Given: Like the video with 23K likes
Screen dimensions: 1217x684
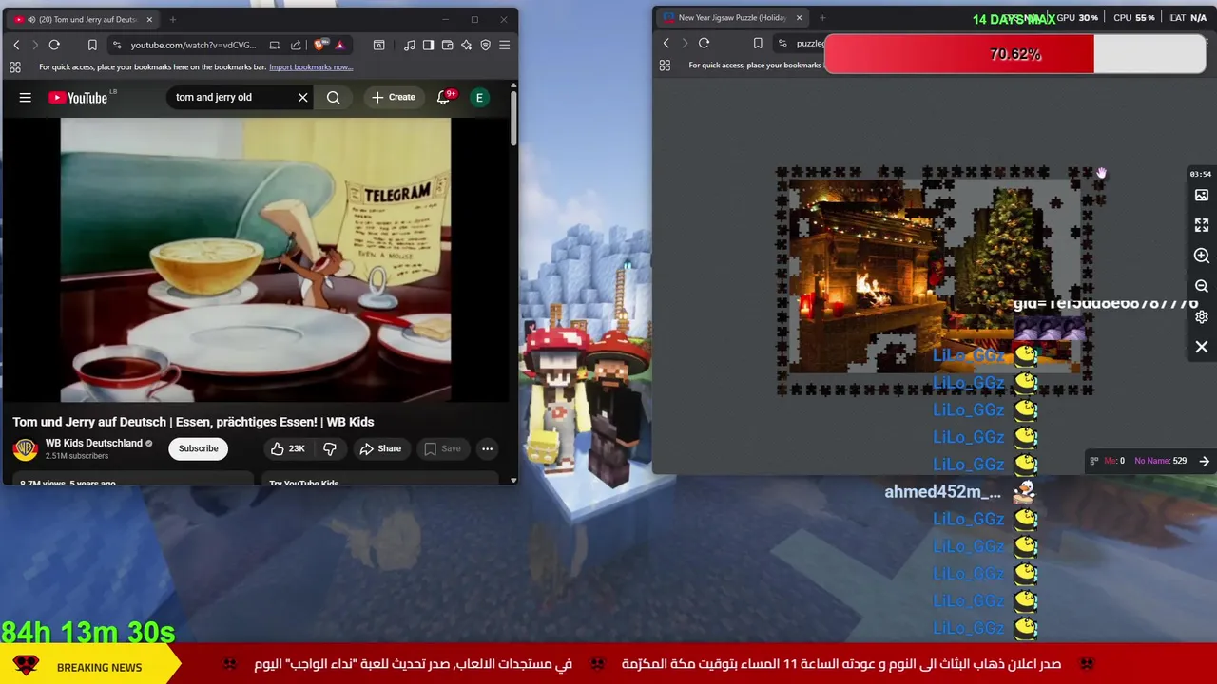Looking at the screenshot, I should tap(288, 448).
